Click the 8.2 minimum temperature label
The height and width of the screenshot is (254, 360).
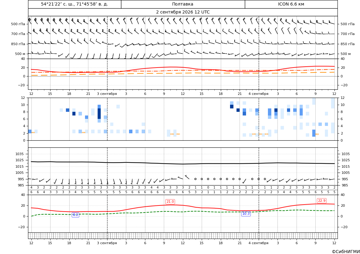pyautogui.click(x=75, y=215)
